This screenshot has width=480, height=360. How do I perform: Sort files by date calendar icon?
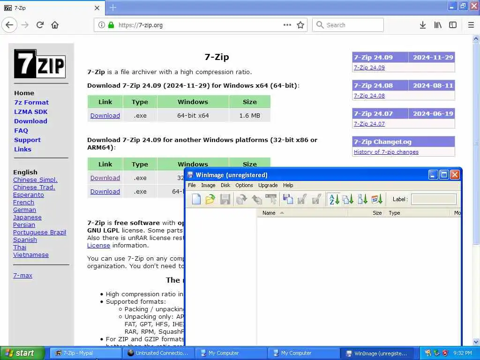pos(377,199)
